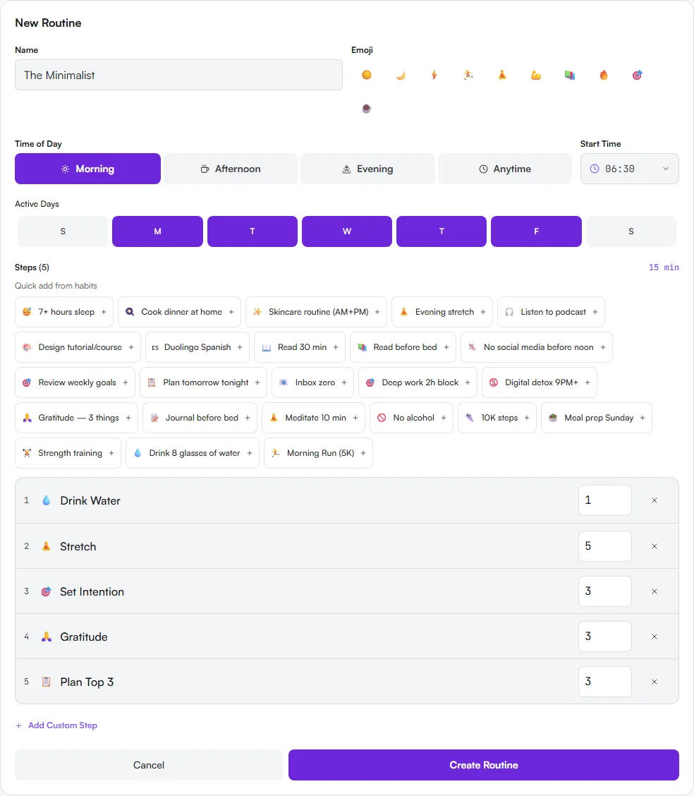Quick add Plan tomorrow tonight
This screenshot has height=796, width=694.
point(203,382)
